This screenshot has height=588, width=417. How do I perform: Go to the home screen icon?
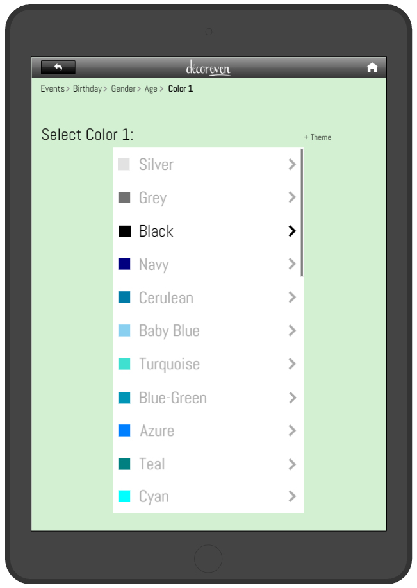(x=372, y=67)
